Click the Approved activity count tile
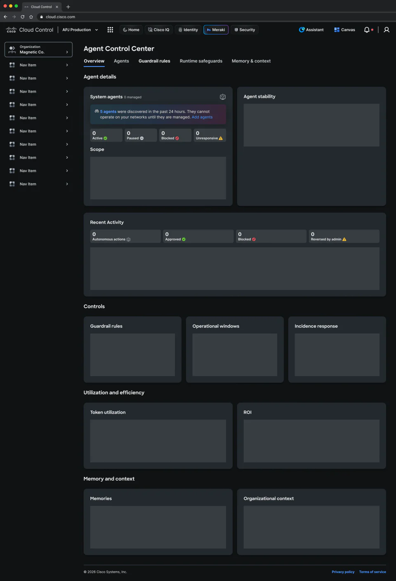 [198, 236]
